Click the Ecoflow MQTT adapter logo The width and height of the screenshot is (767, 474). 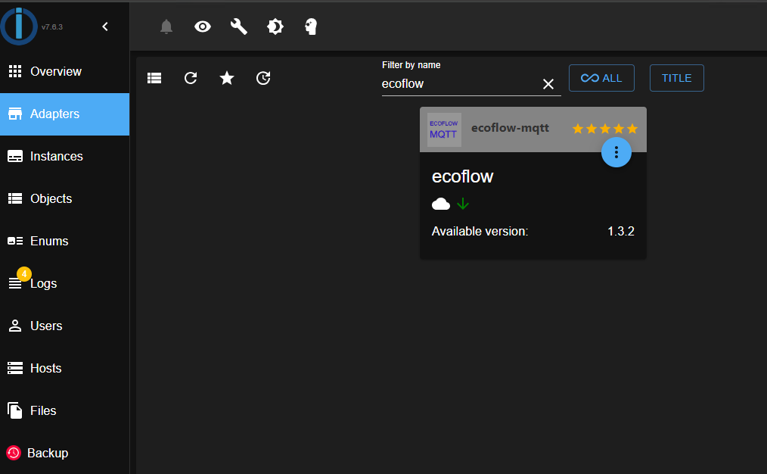point(444,129)
